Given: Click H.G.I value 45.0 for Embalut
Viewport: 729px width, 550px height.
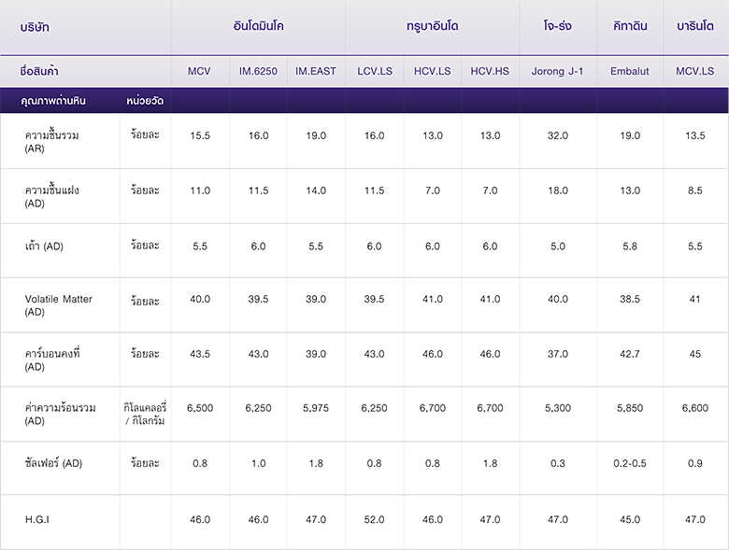Looking at the screenshot, I should 630,519.
